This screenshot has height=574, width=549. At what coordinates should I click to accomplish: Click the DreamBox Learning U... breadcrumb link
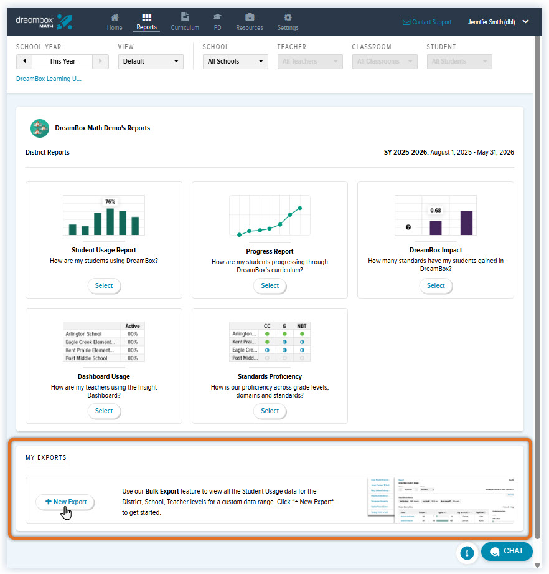coord(49,79)
